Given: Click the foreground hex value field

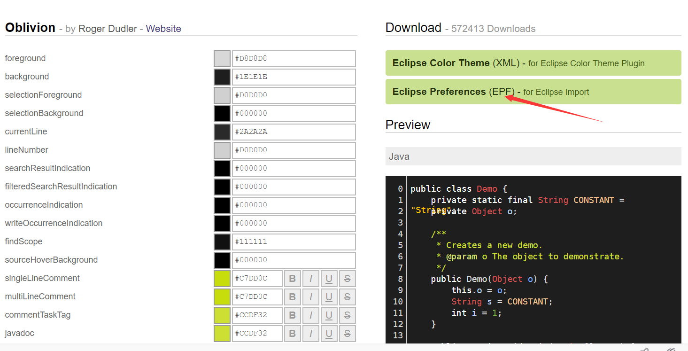Looking at the screenshot, I should [294, 59].
